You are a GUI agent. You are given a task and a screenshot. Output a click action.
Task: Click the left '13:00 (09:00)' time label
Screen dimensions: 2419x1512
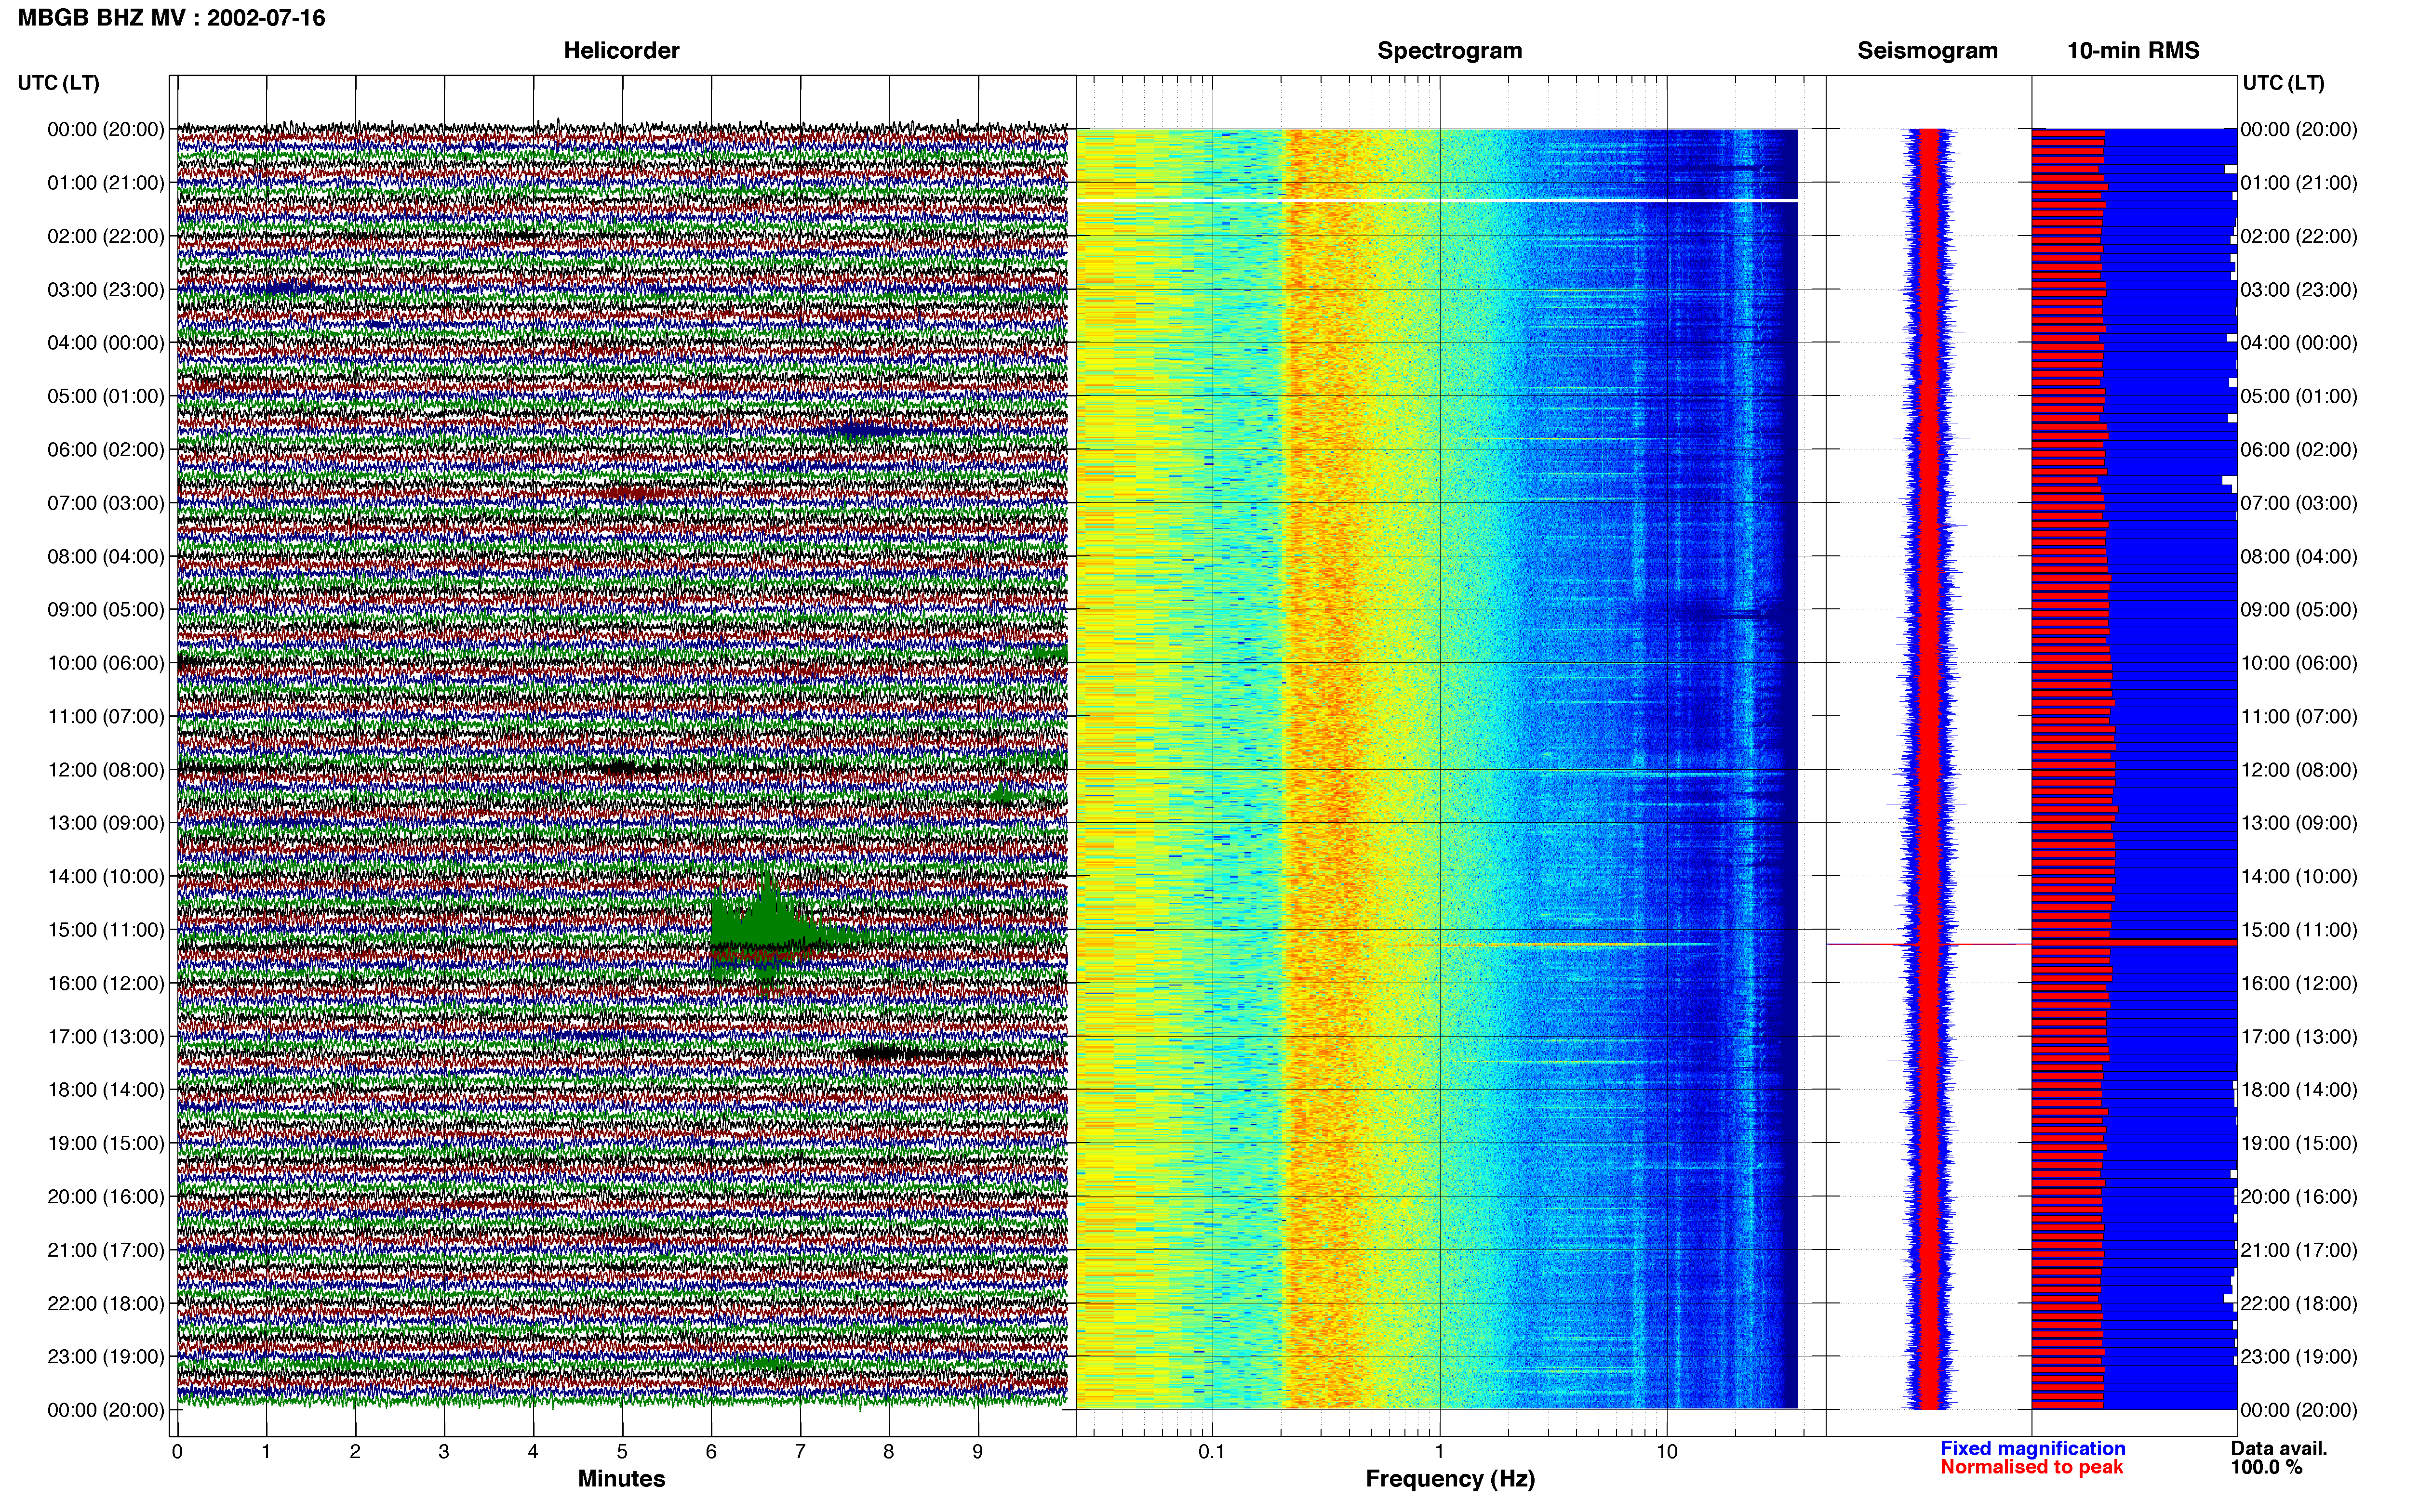(106, 823)
